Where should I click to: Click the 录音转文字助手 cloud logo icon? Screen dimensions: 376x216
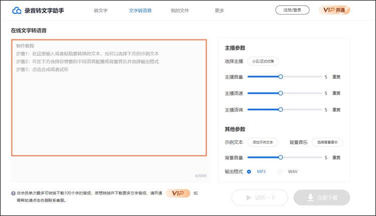click(17, 10)
